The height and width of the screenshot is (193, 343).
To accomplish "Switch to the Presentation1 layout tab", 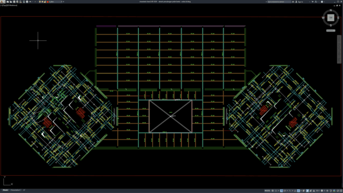I will coord(16,190).
